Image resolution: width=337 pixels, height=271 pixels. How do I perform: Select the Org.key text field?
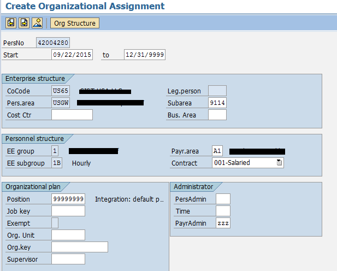[79, 247]
